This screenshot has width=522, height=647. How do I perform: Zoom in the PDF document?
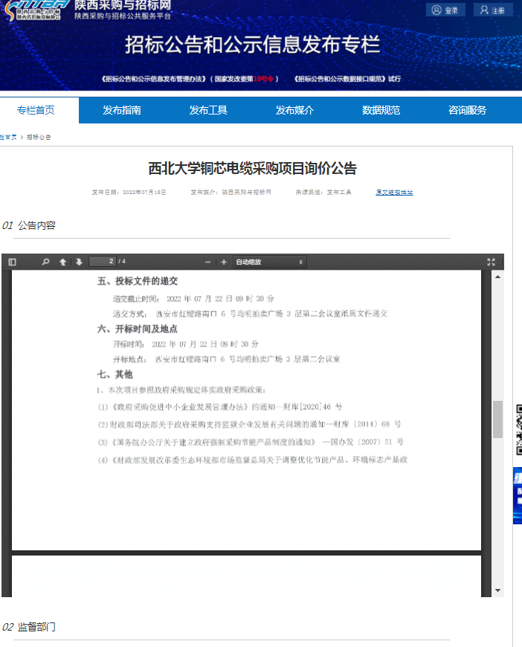click(x=223, y=262)
